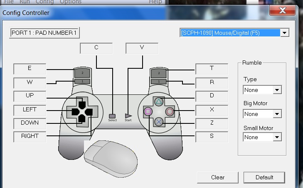The height and width of the screenshot is (188, 303).
Task: Select the L1 key field showing W
Action: pyautogui.click(x=30, y=83)
